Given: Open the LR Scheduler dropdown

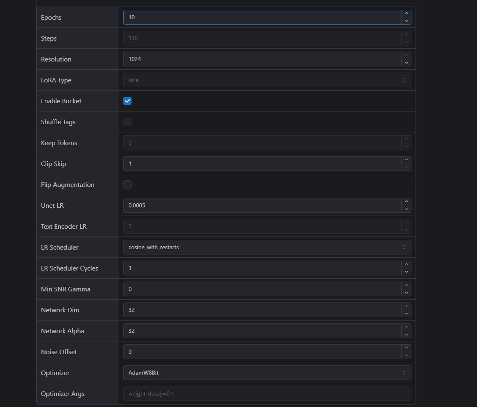Looking at the screenshot, I should 267,247.
